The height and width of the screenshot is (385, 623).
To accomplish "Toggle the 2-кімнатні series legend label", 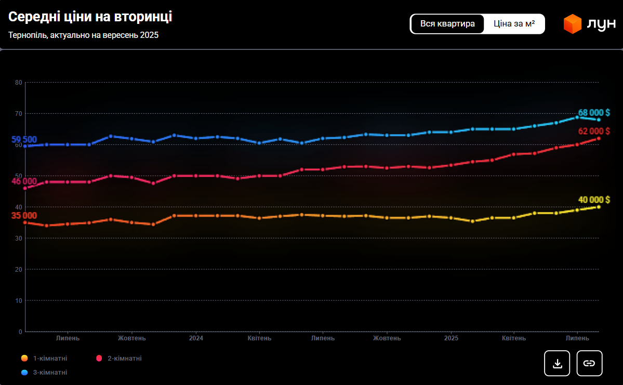I will [x=125, y=359].
